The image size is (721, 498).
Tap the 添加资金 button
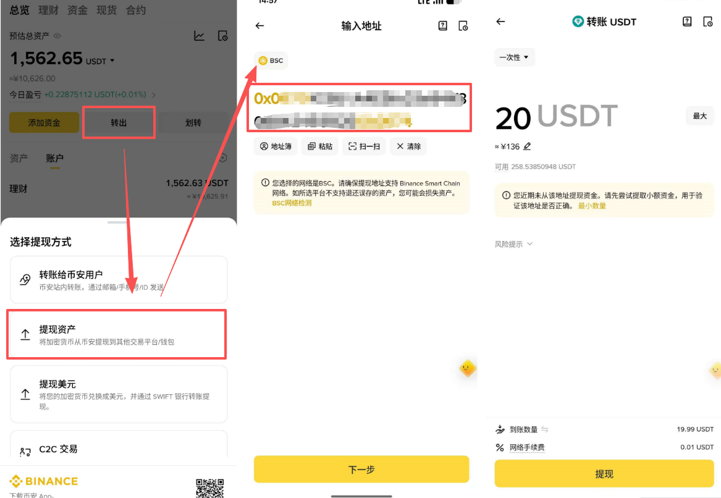point(44,123)
